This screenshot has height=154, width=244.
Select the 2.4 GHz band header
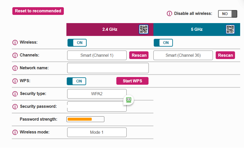point(110,29)
